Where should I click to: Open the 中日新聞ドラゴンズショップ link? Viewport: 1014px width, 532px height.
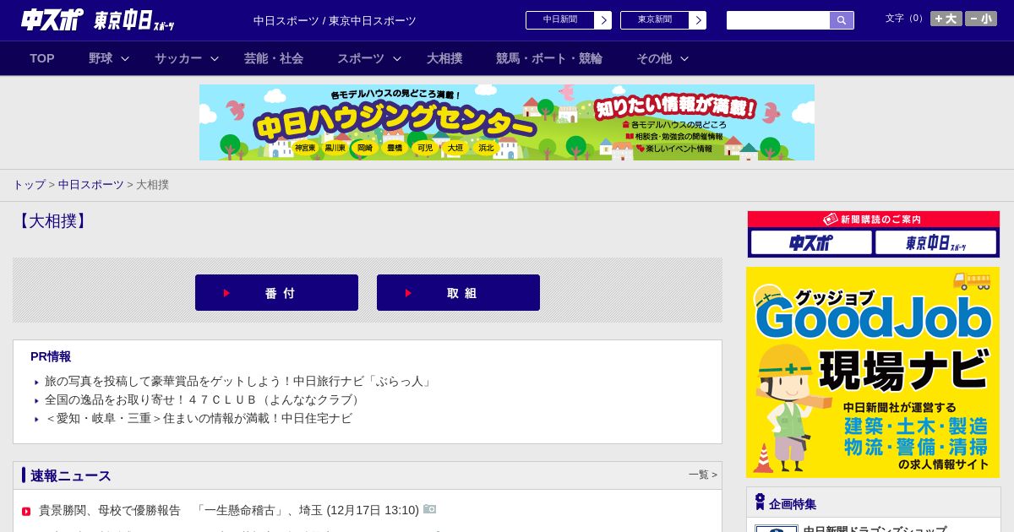pos(875,529)
